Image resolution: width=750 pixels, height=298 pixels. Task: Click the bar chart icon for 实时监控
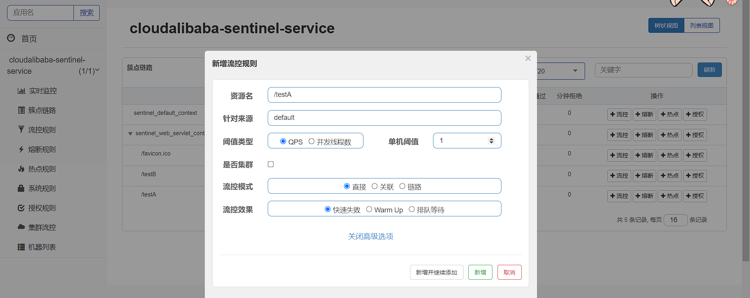pyautogui.click(x=21, y=91)
